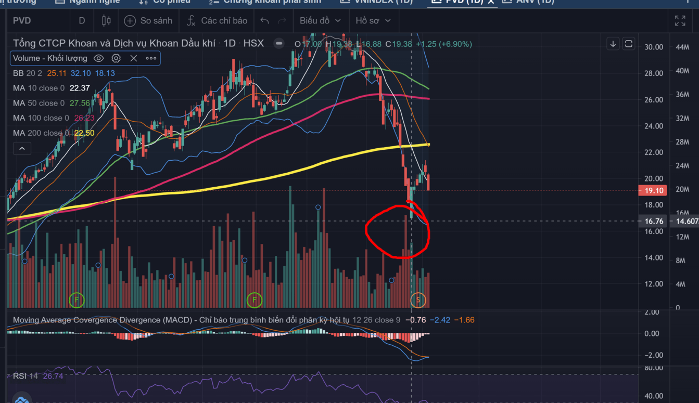This screenshot has width=699, height=403.
Task: Click the MACD signal value −1.66
Action: (464, 320)
